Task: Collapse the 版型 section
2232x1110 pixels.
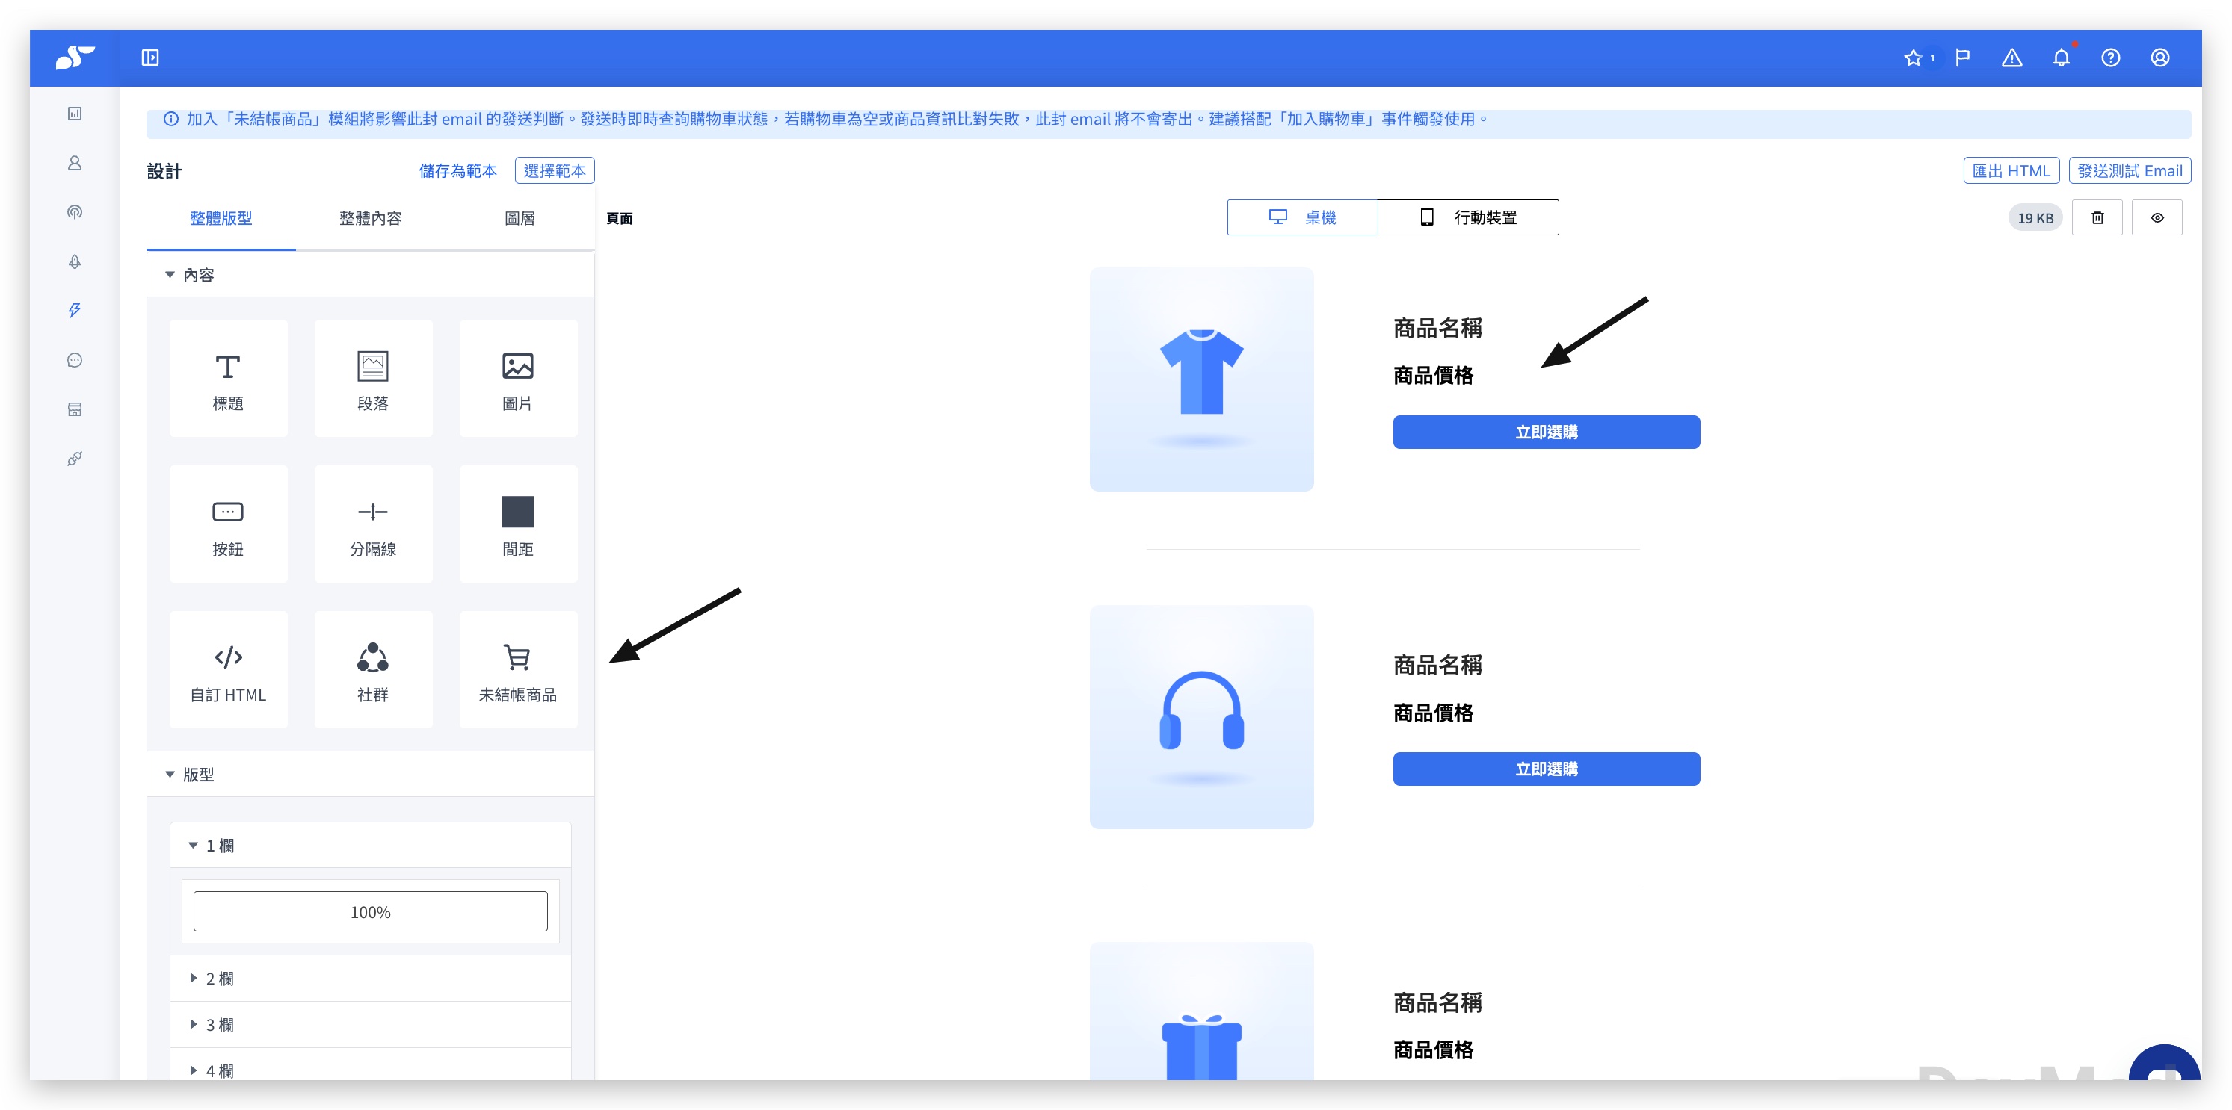Action: [x=371, y=774]
